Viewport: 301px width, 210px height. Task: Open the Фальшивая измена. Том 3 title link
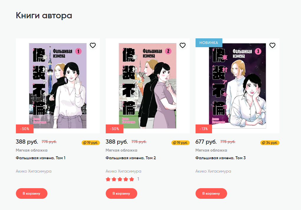(x=221, y=158)
